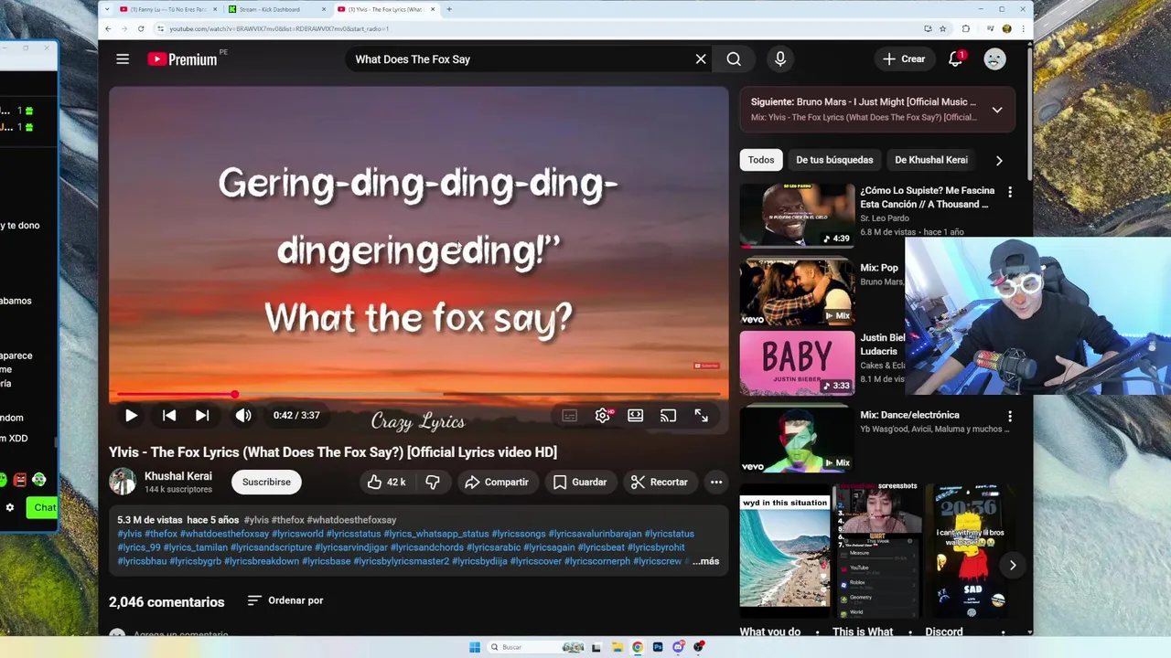The height and width of the screenshot is (658, 1171).
Task: Open player settings gear
Action: click(603, 416)
